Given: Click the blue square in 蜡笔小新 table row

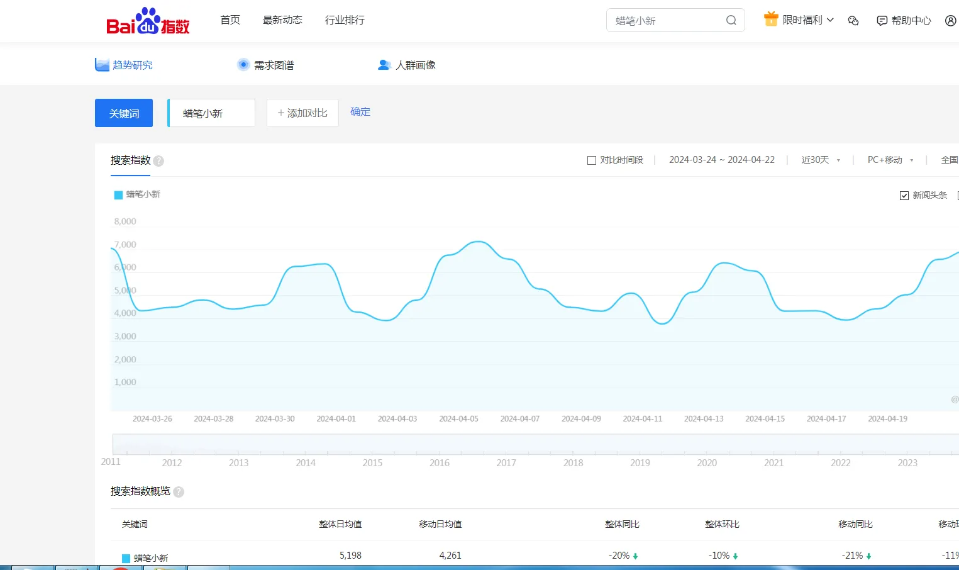Looking at the screenshot, I should coord(126,558).
